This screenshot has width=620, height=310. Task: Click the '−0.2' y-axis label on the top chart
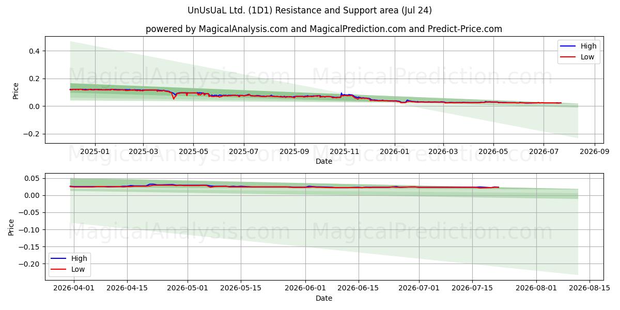(x=32, y=134)
